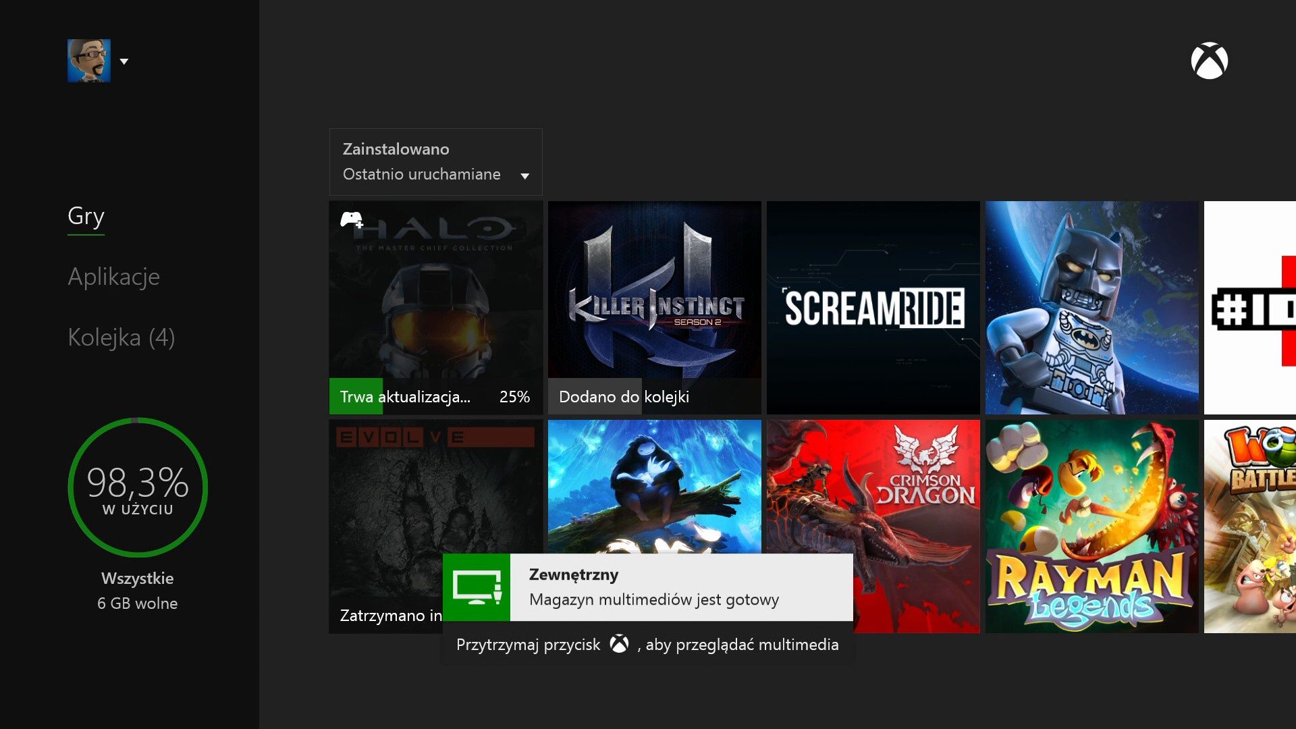Open the Halo Master Chief Collection tile
Screen dimensions: 1296x729
tap(435, 307)
